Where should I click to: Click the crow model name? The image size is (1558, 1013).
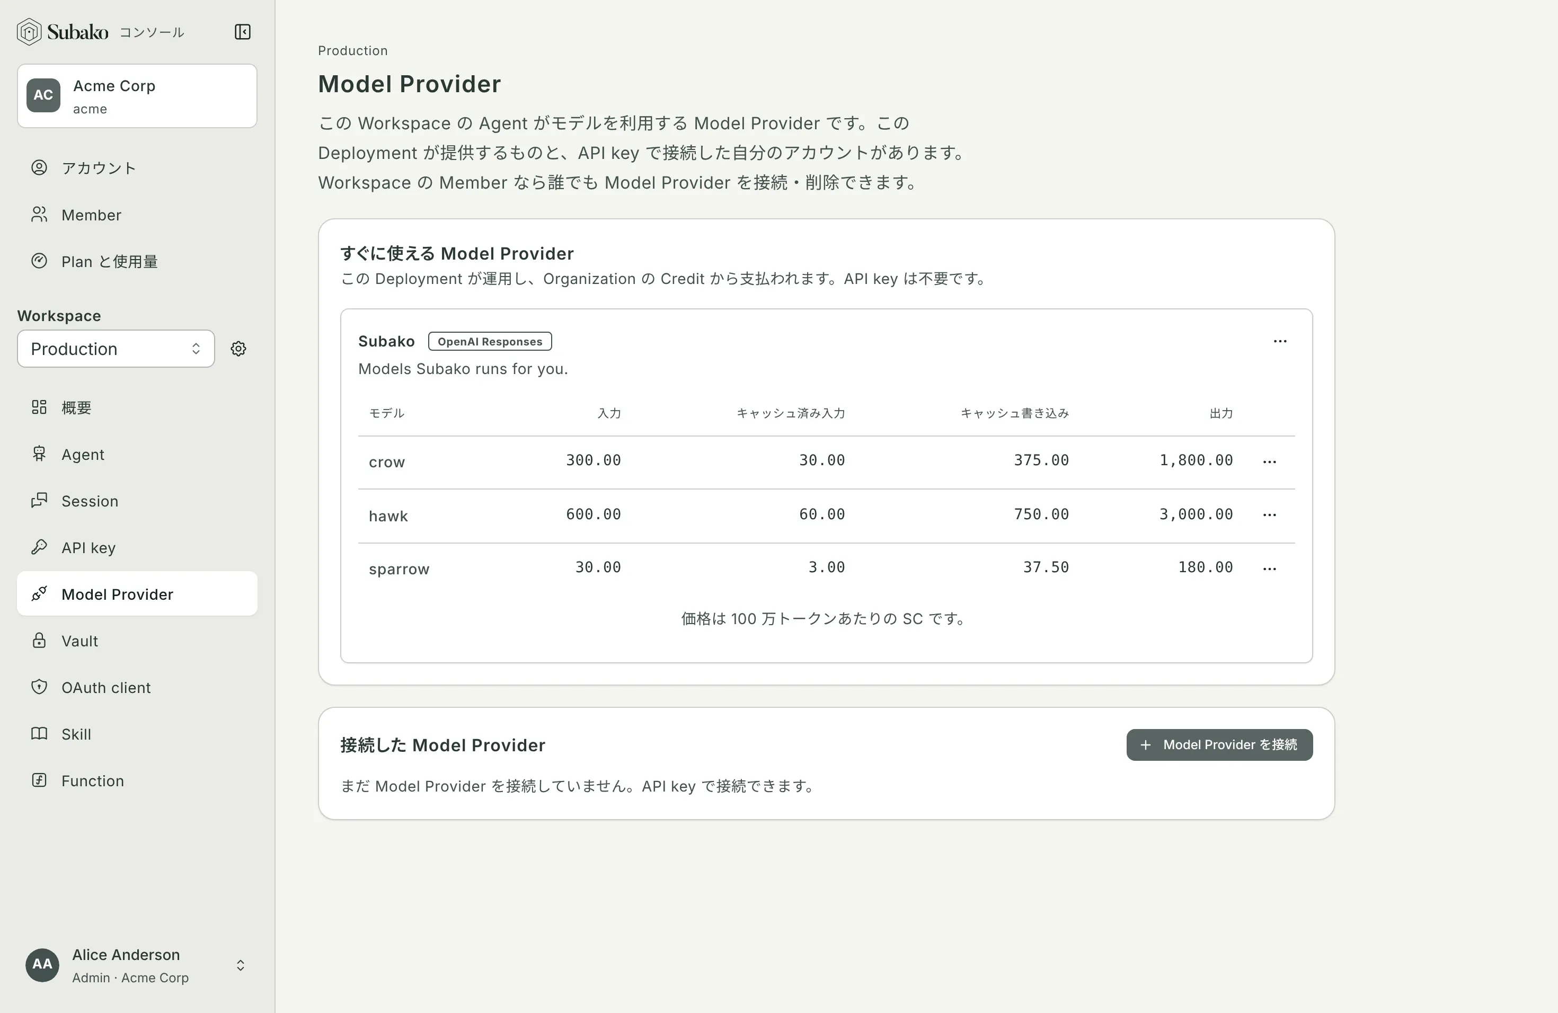coord(387,462)
